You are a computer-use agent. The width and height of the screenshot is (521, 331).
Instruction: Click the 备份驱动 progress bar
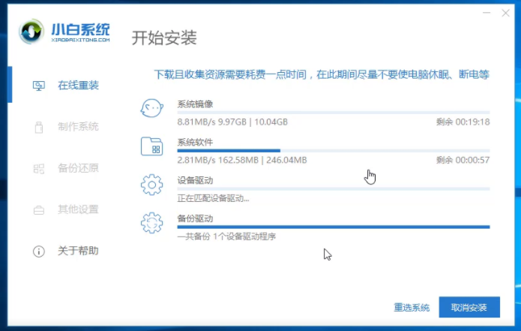click(x=333, y=226)
